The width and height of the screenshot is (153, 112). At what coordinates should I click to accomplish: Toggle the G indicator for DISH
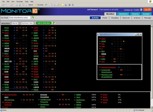124,41
